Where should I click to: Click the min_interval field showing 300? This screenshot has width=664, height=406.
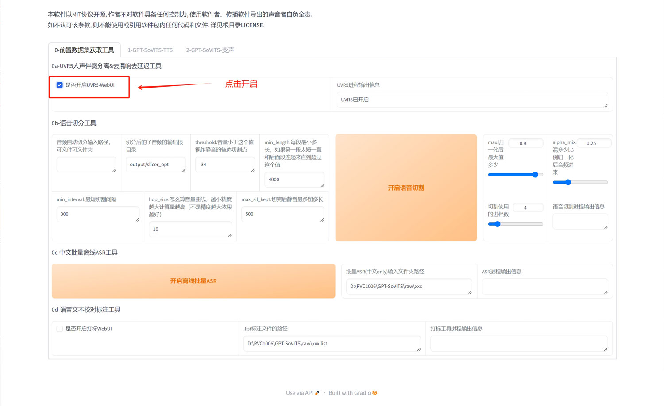(98, 214)
